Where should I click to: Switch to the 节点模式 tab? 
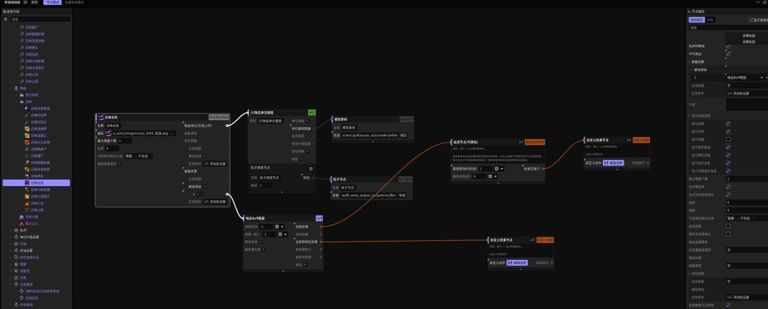(x=52, y=2)
